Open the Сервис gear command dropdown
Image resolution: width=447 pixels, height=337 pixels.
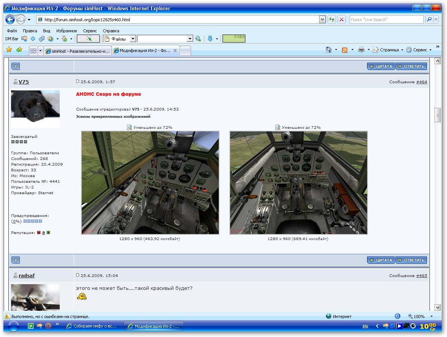click(419, 50)
